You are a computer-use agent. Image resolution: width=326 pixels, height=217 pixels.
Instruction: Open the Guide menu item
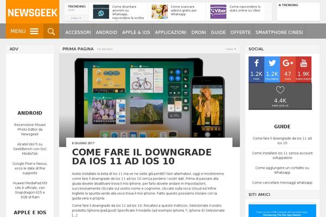[x=218, y=33]
